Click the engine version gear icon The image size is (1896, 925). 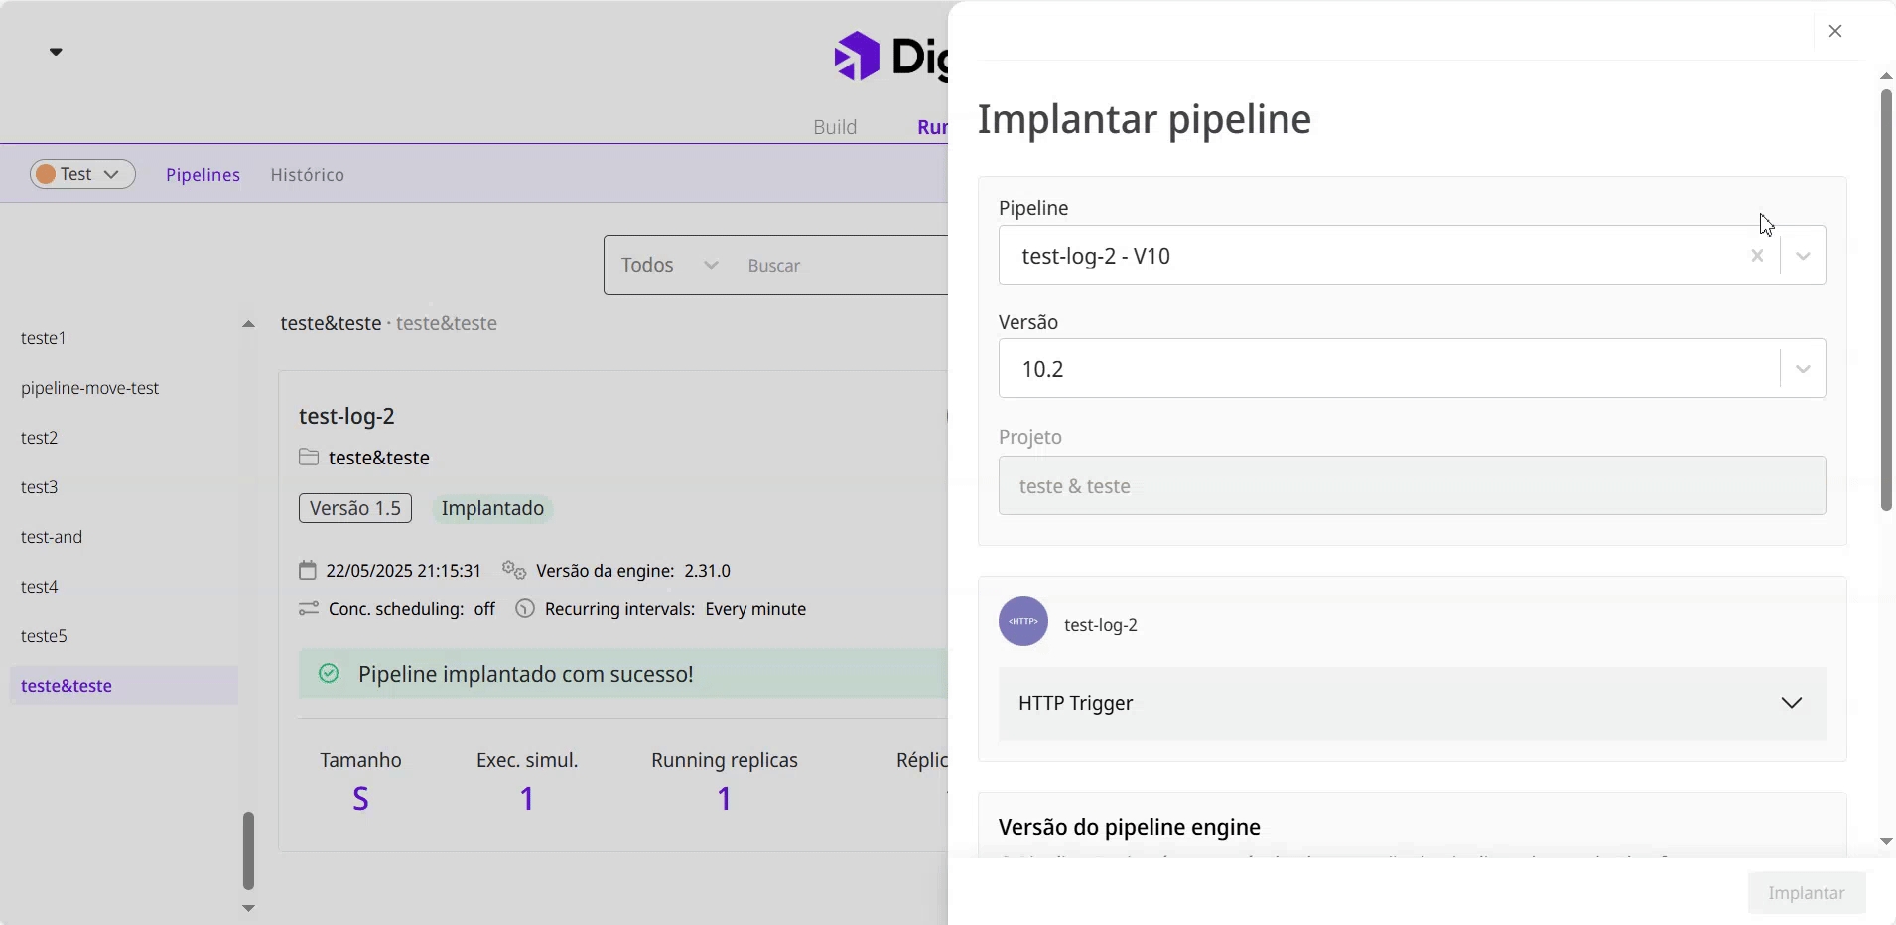tap(513, 571)
